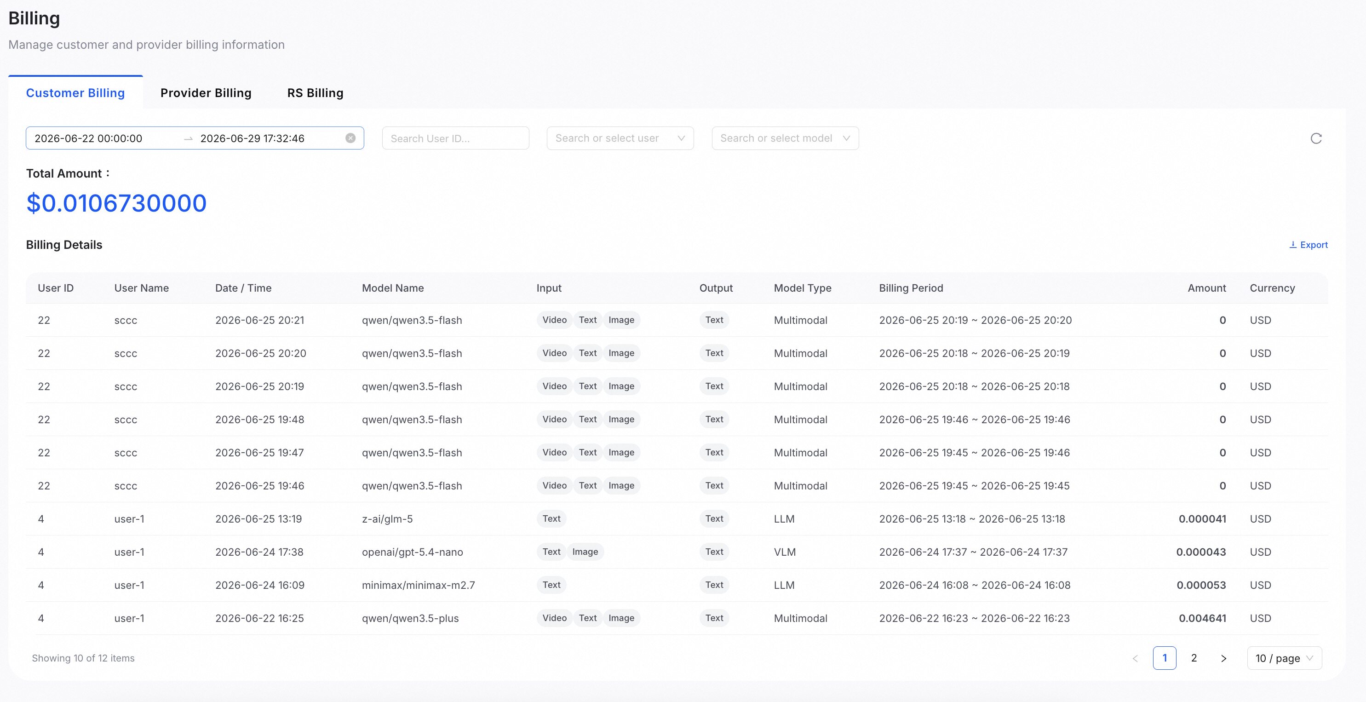Click the start date 2026-06-22 00:00:00 field
The image size is (1366, 702).
point(89,138)
